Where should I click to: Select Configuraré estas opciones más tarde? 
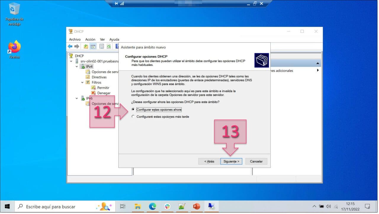coord(160,117)
